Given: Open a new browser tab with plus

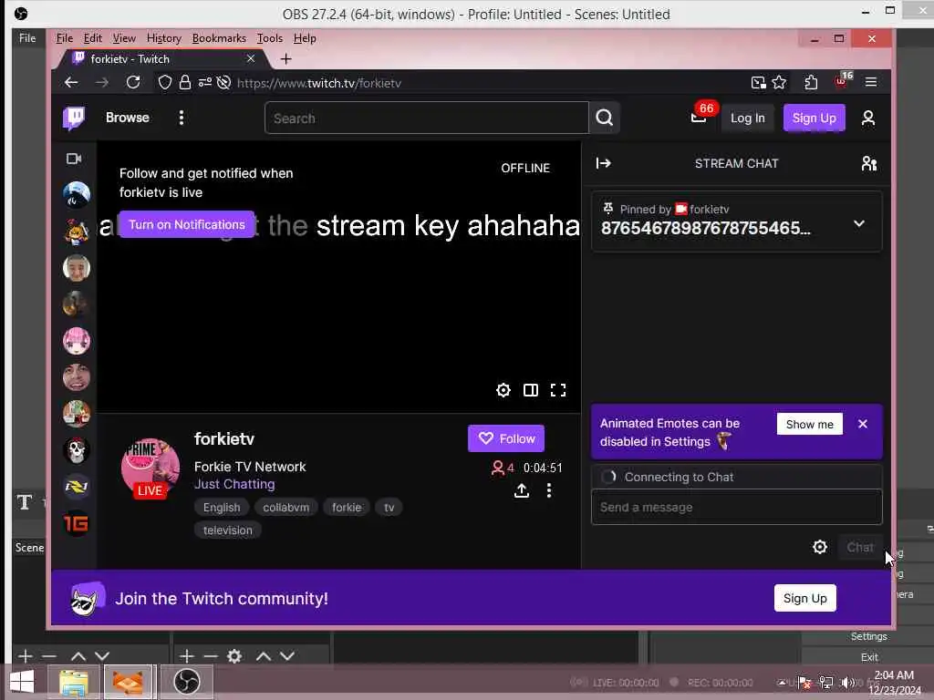Looking at the screenshot, I should 285,59.
